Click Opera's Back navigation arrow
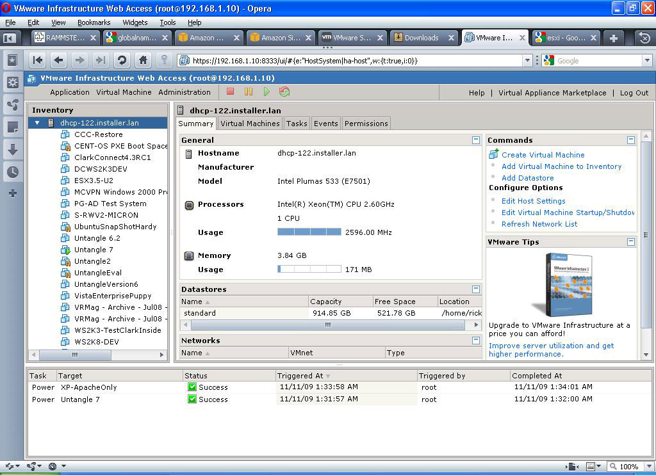The height and width of the screenshot is (475, 656). tap(58, 61)
